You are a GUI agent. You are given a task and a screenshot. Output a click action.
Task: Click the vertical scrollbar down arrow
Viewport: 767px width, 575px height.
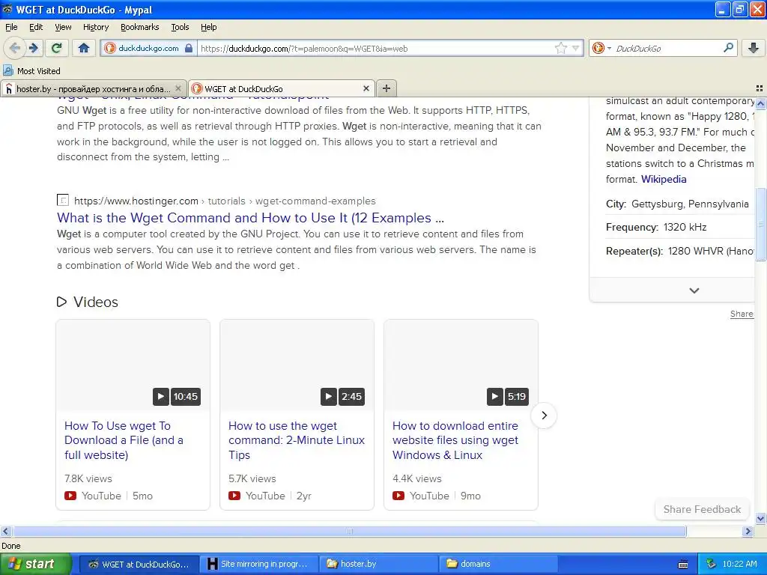pyautogui.click(x=760, y=518)
